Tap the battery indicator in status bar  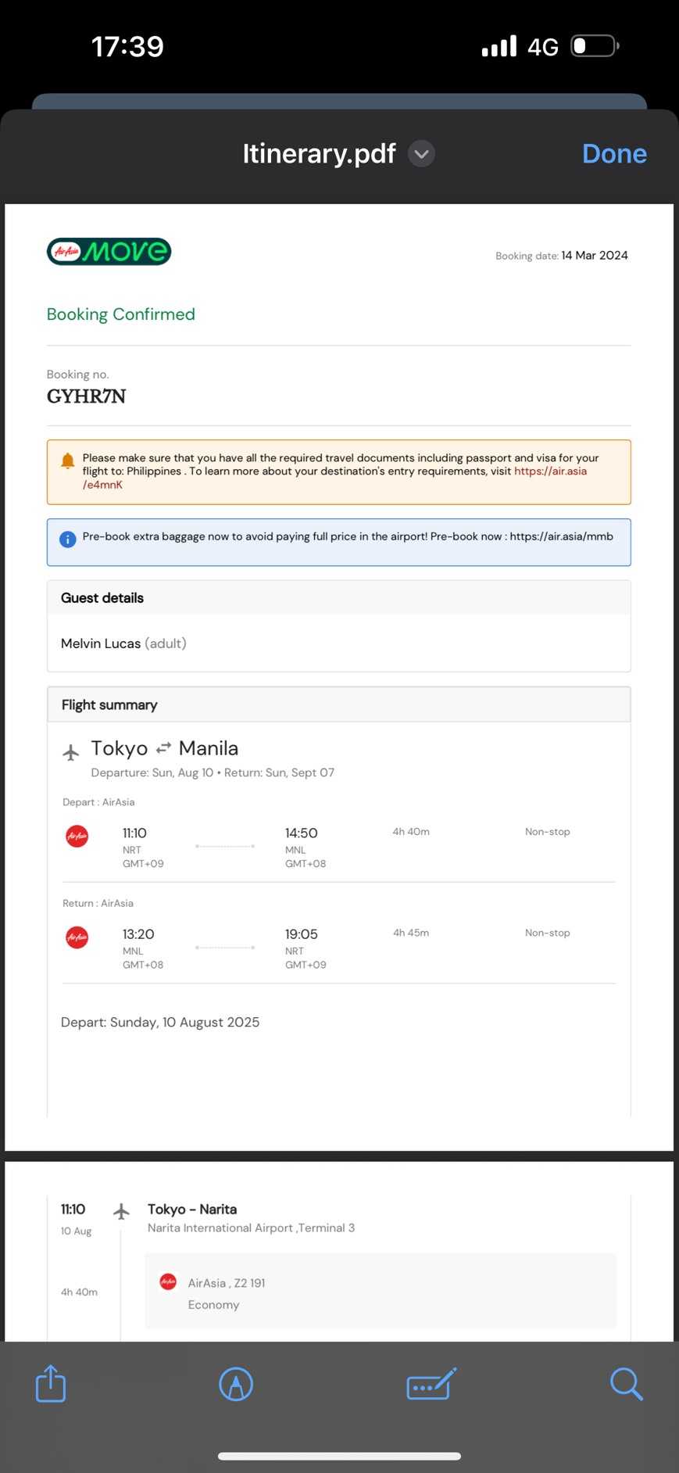point(595,46)
